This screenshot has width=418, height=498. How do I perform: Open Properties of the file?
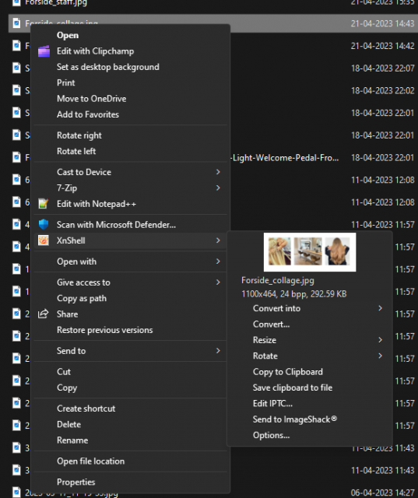(x=76, y=482)
